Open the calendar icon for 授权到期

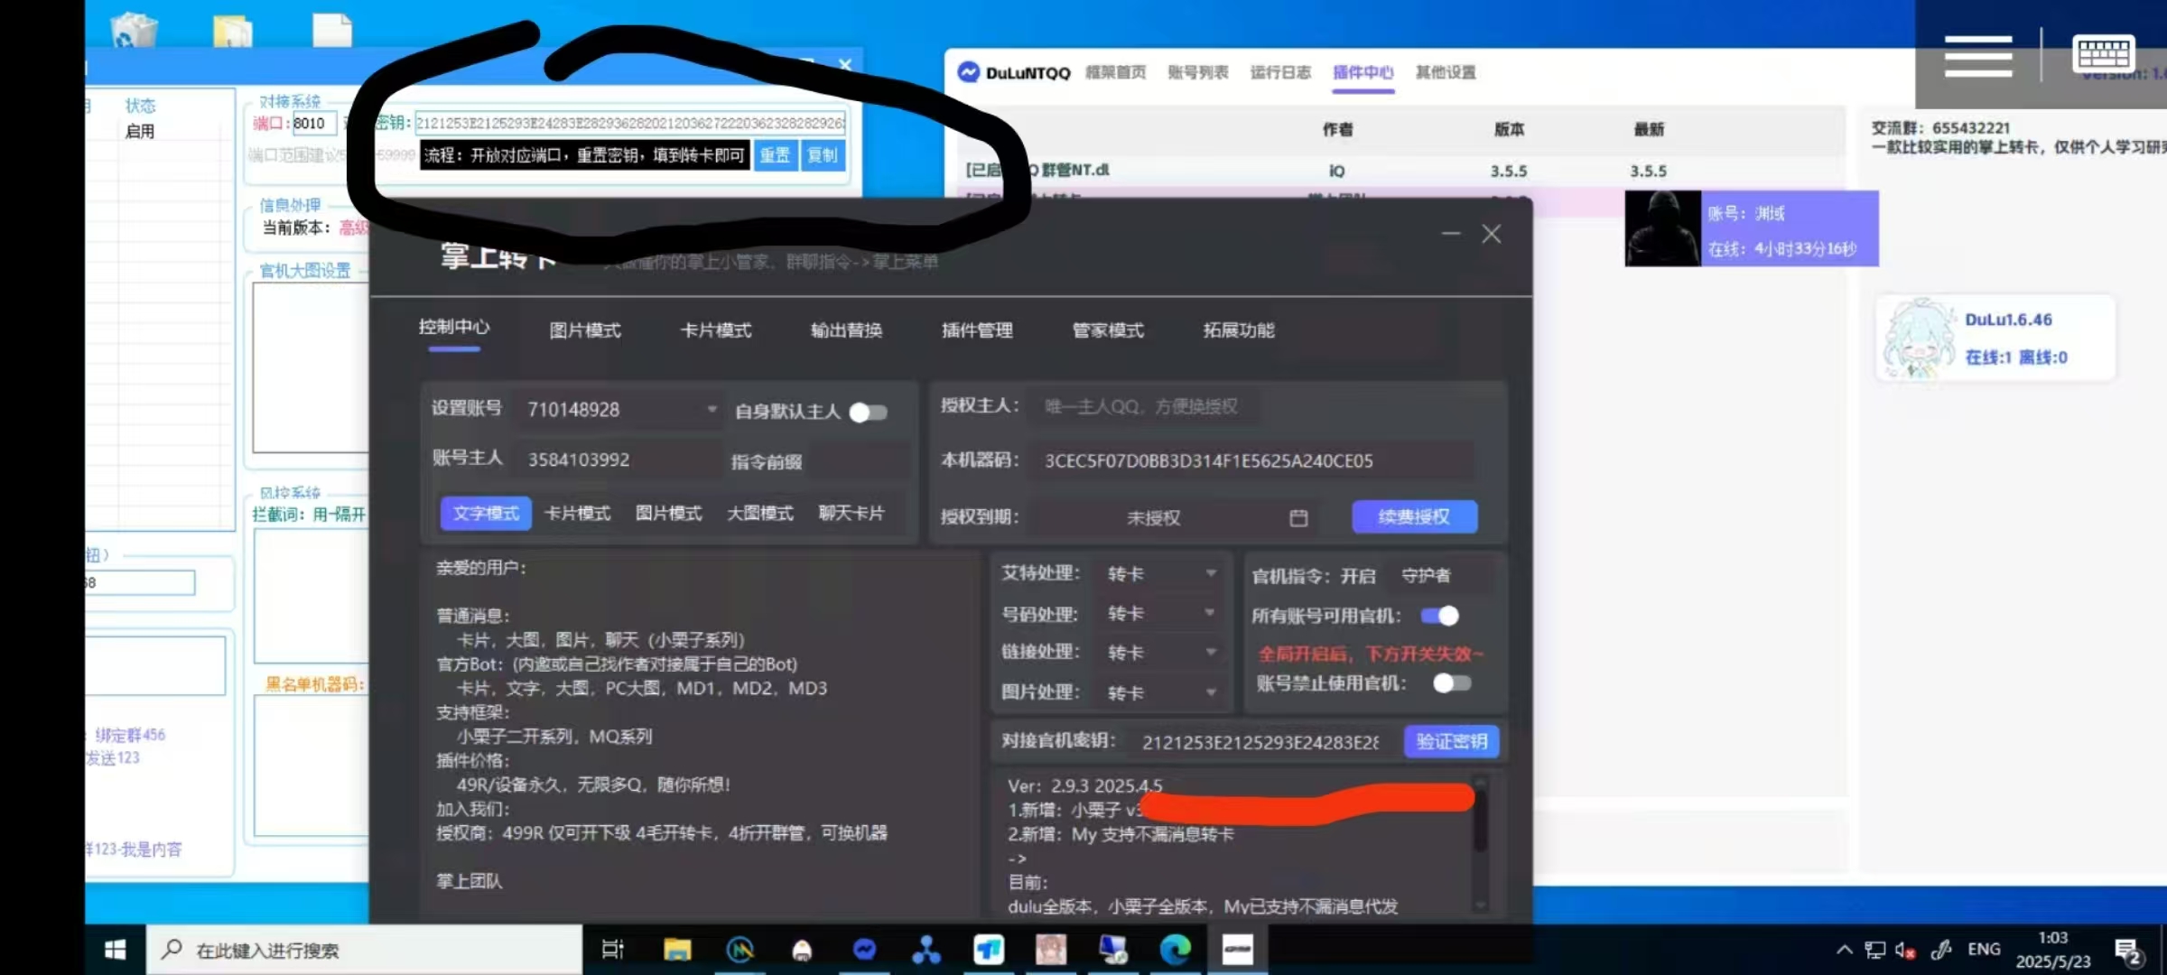coord(1298,517)
